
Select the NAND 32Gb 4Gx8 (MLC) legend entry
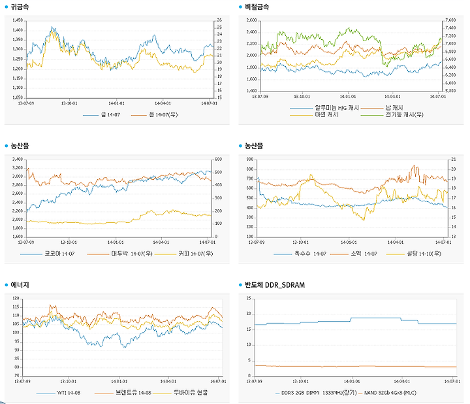387,393
